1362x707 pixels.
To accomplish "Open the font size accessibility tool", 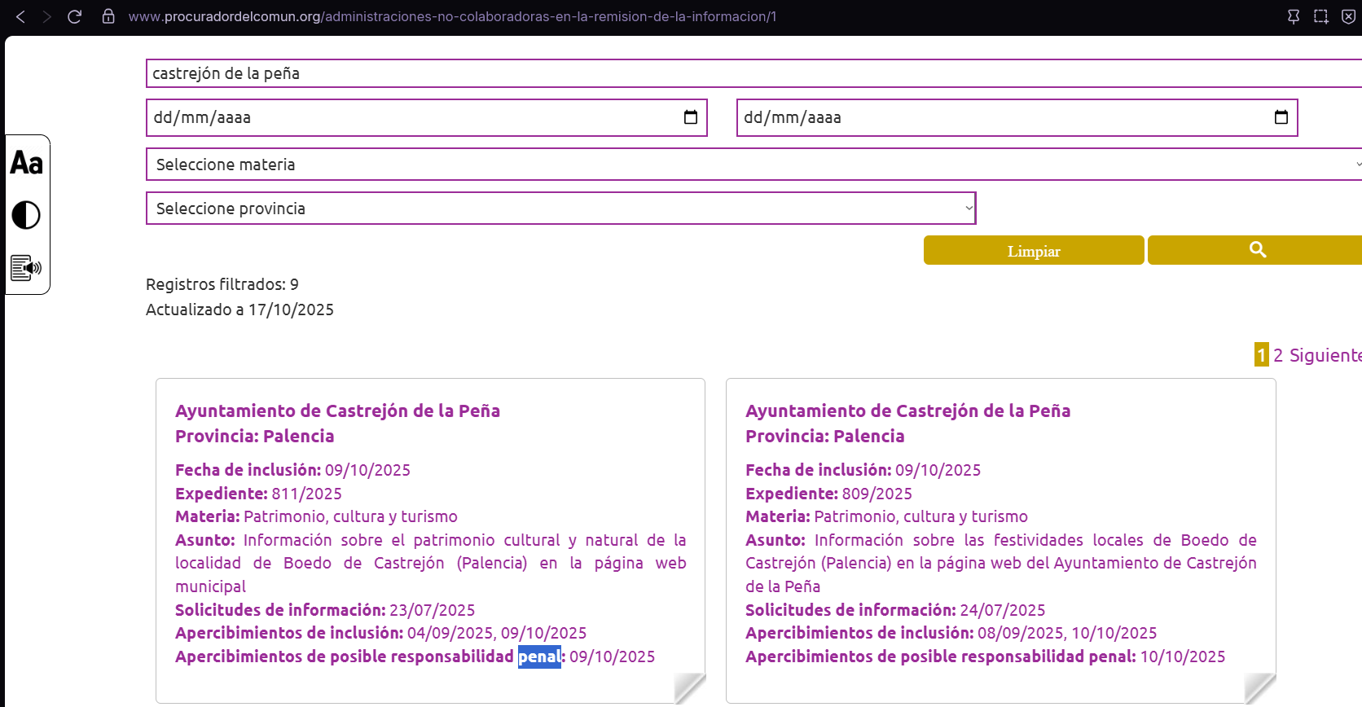I will (x=26, y=163).
